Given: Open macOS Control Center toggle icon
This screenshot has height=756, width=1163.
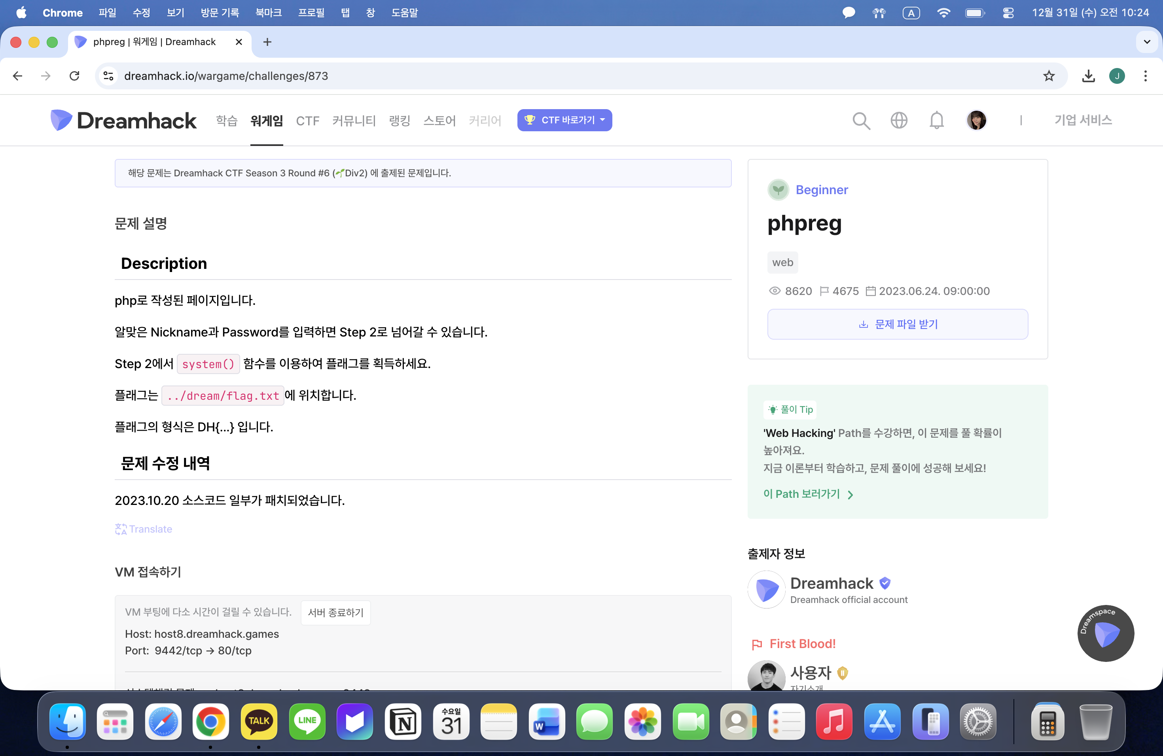Looking at the screenshot, I should pos(1008,13).
